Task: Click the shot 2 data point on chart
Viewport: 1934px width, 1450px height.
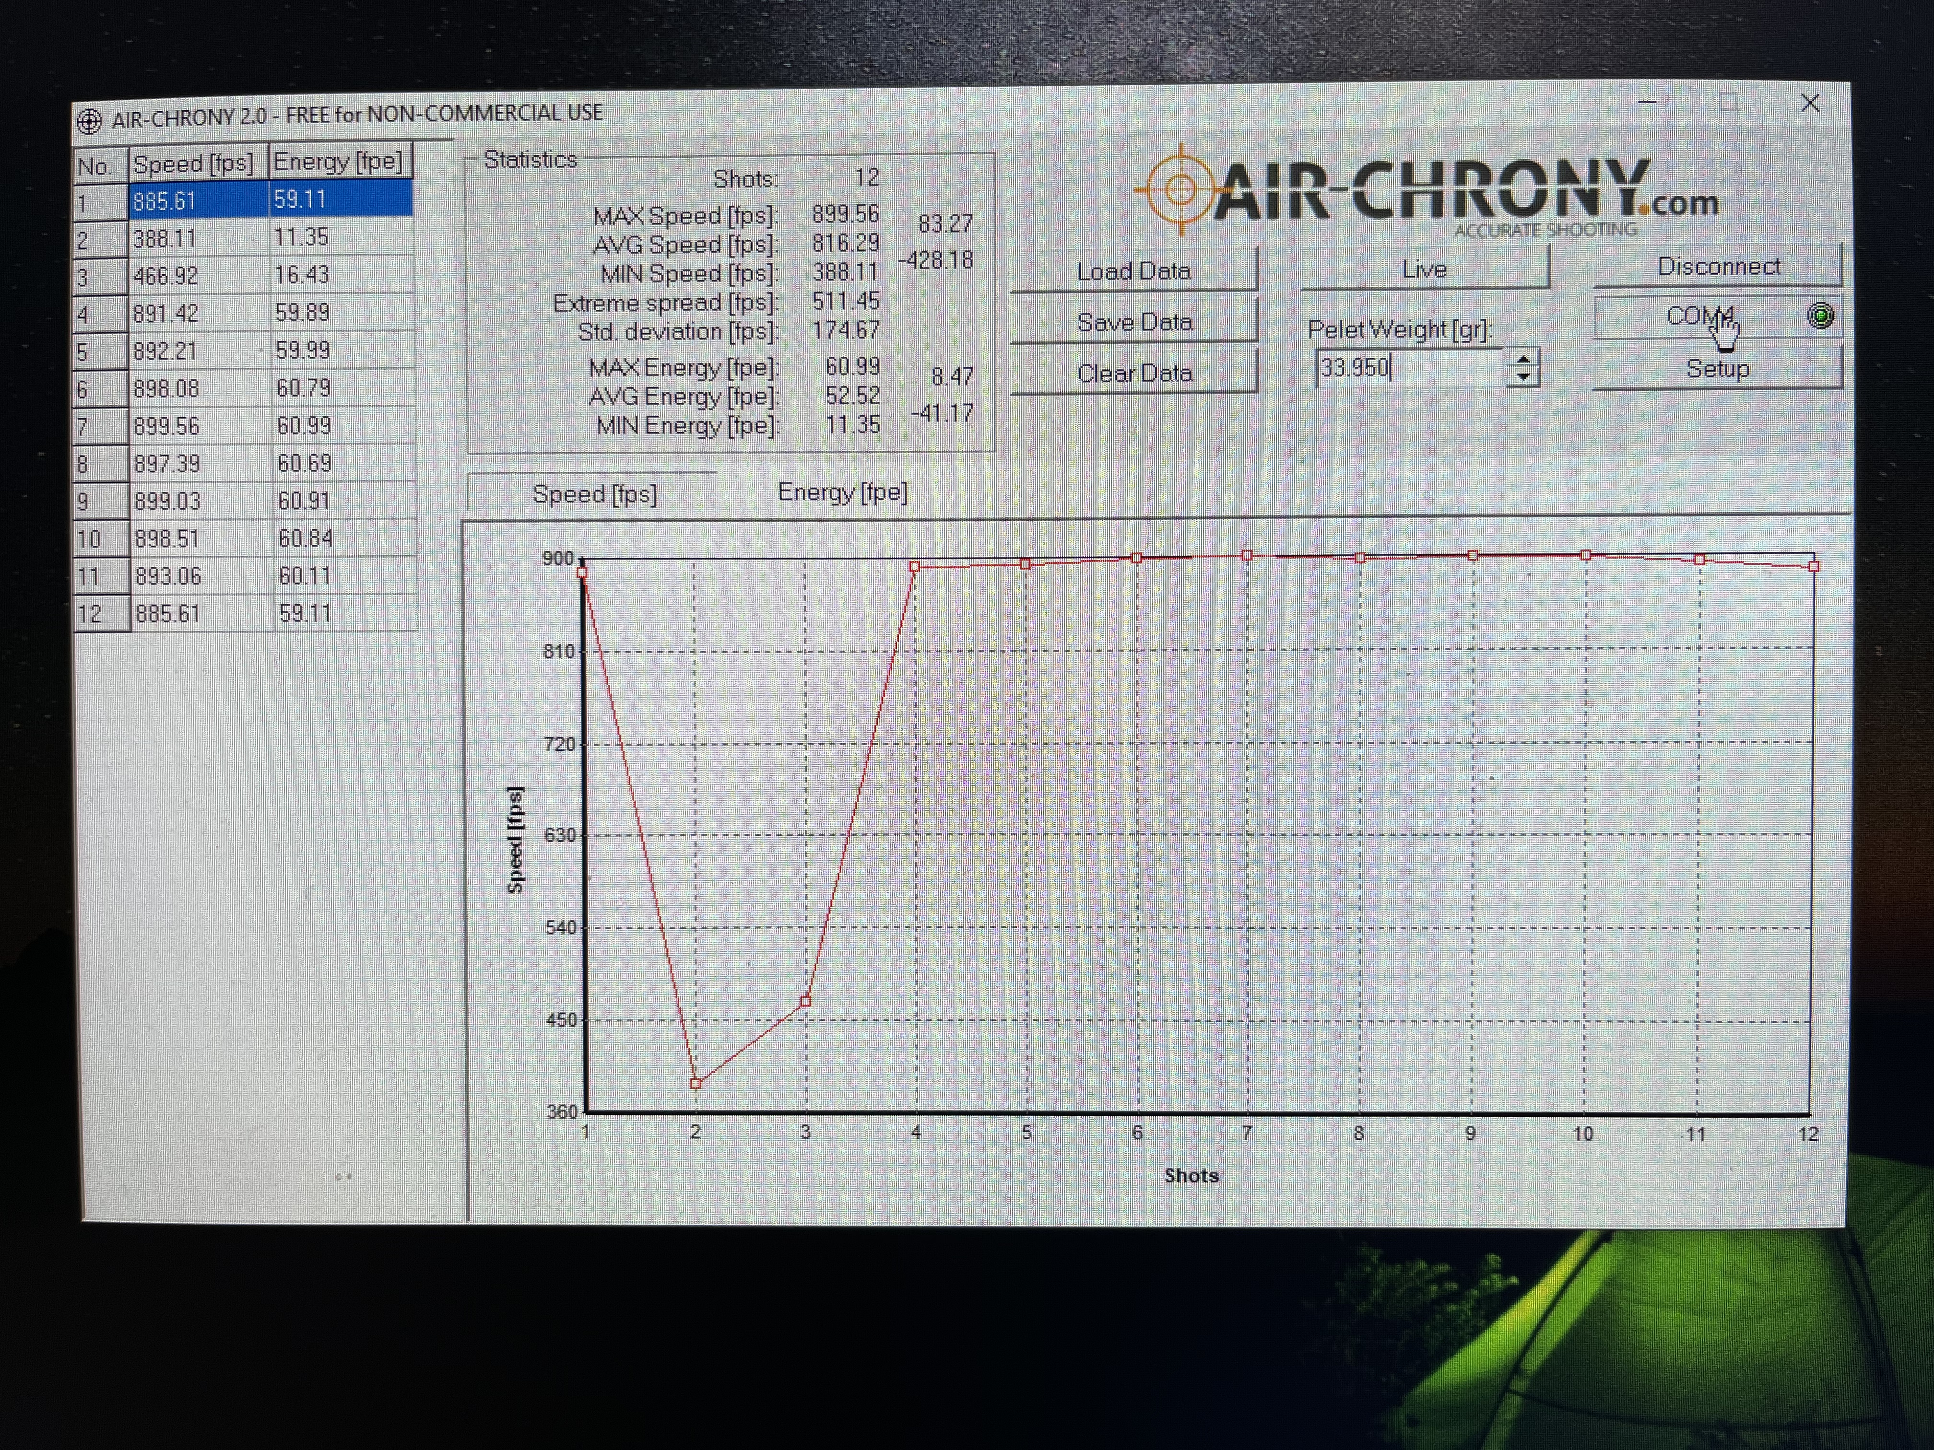Action: 696,1084
